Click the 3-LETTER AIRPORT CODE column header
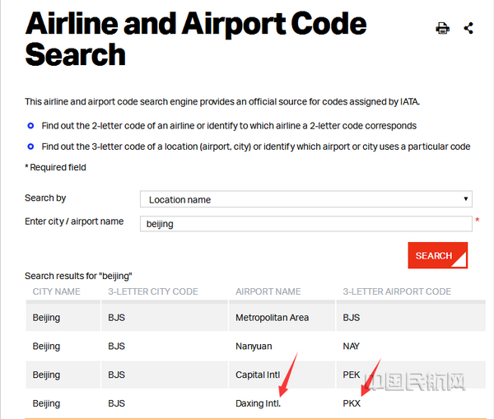 point(397,291)
